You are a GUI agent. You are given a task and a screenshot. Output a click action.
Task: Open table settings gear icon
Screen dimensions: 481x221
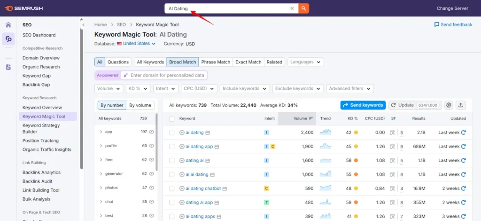point(449,105)
